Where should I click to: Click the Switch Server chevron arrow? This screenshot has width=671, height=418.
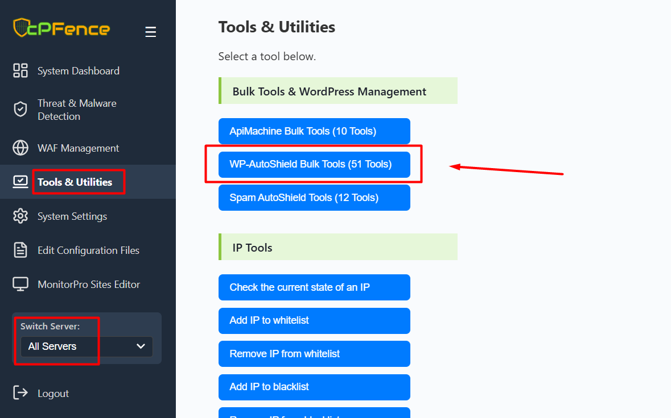pos(141,346)
